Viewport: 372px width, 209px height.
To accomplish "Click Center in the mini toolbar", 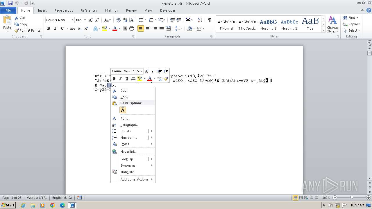I will click(x=133, y=79).
